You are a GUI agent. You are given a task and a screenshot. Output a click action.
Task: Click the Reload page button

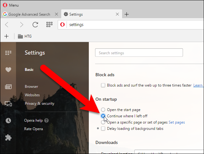point(35,24)
